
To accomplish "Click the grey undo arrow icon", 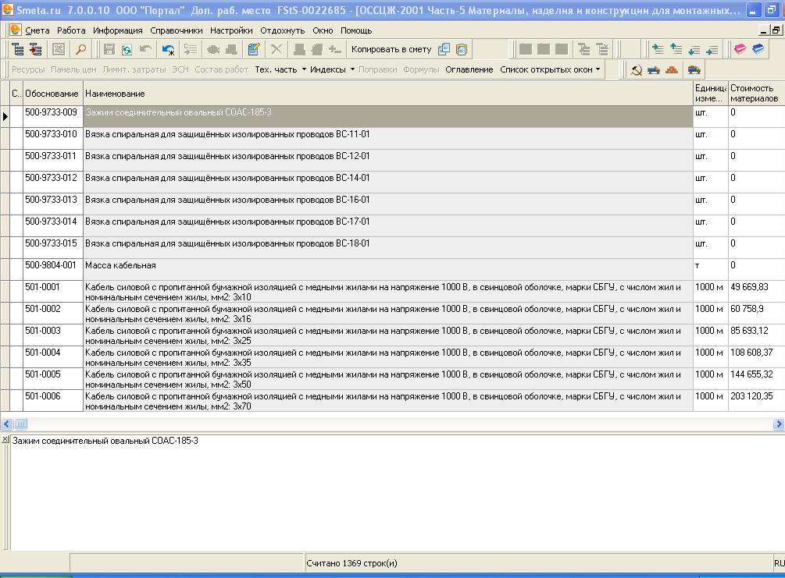I will 145,49.
